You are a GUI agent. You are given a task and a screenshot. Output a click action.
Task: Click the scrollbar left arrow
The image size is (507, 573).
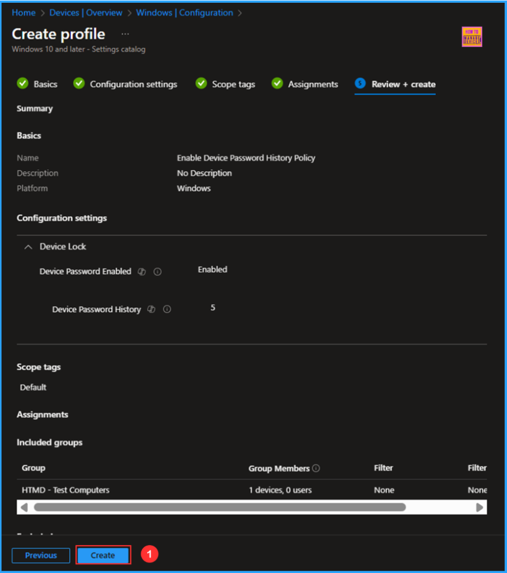click(x=24, y=507)
